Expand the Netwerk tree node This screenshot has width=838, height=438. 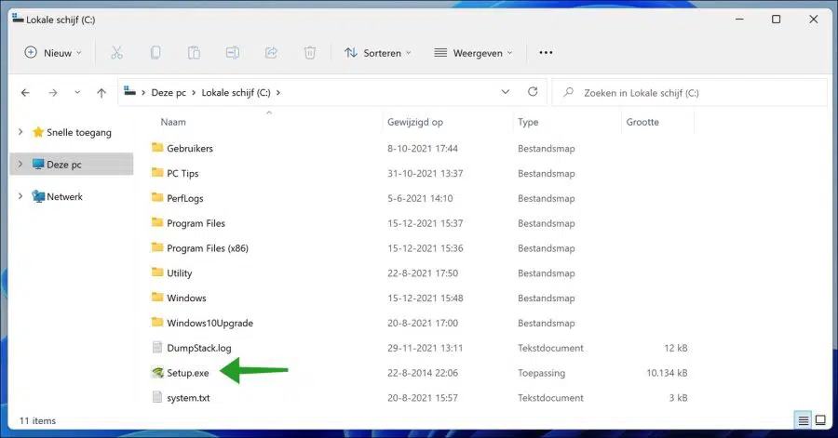click(x=20, y=196)
